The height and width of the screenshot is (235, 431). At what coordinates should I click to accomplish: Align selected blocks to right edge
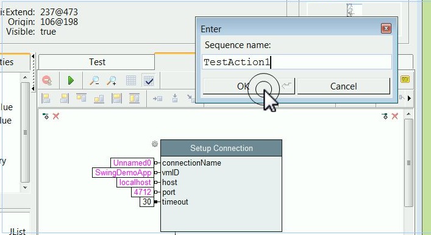pos(64,98)
